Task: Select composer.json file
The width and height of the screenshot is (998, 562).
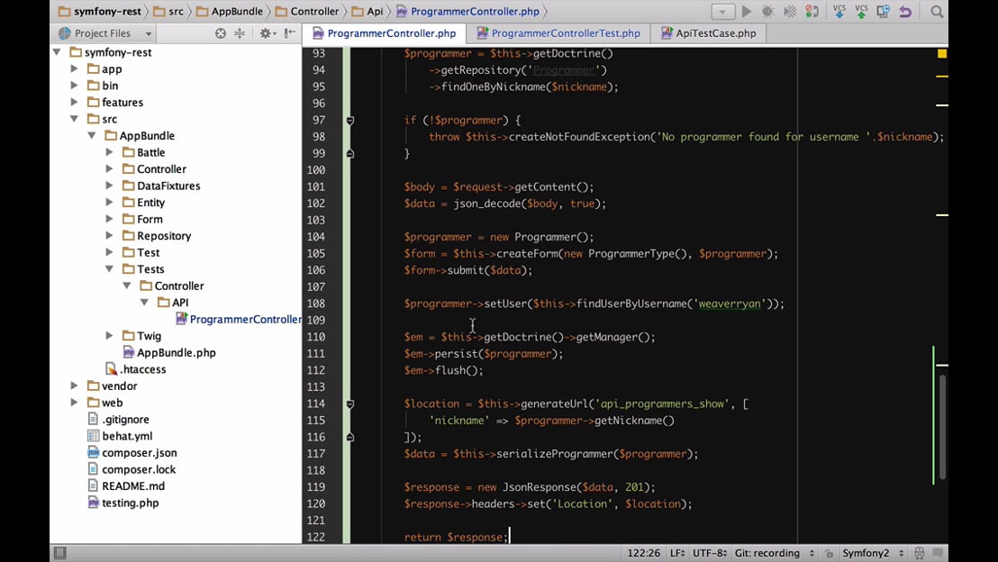Action: click(x=132, y=452)
